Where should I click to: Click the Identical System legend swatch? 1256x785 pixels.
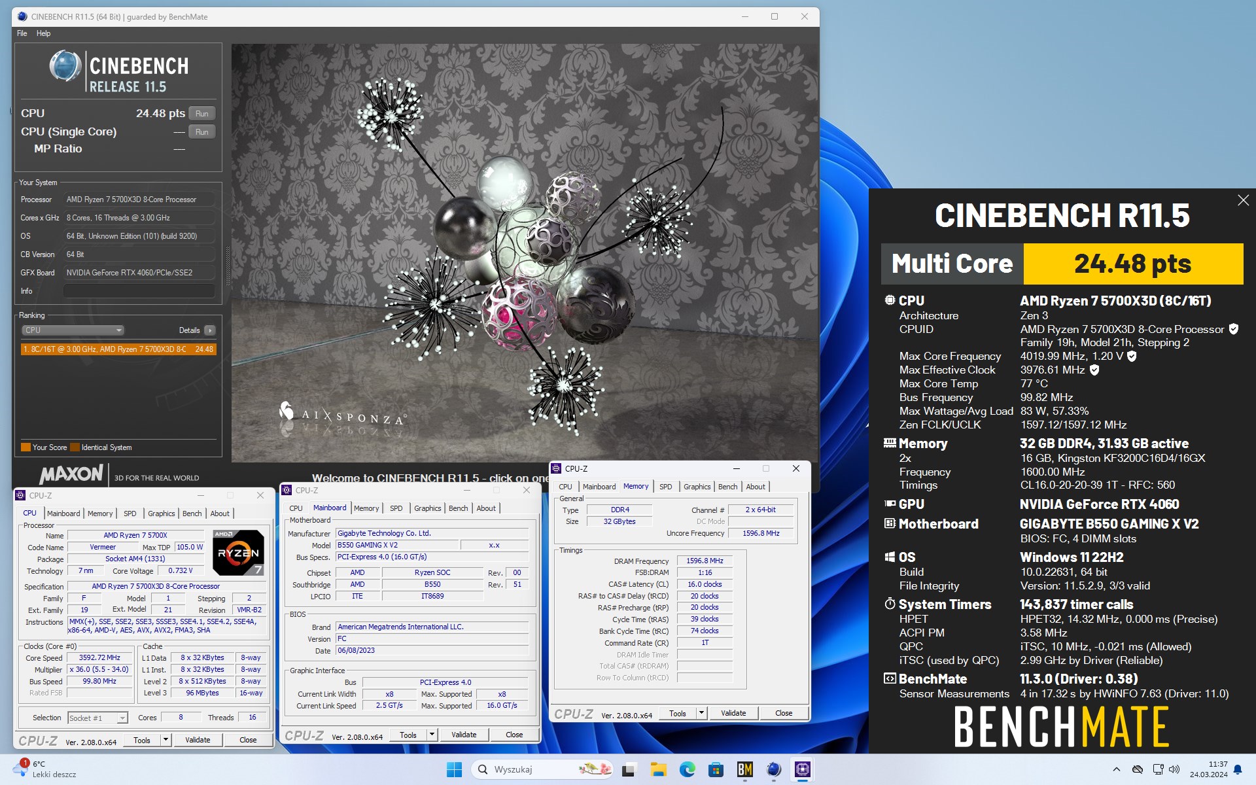75,447
